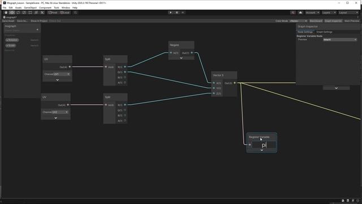Screen dimensions: 362x204
Task: Click Save Asset button
Action: point(8,21)
